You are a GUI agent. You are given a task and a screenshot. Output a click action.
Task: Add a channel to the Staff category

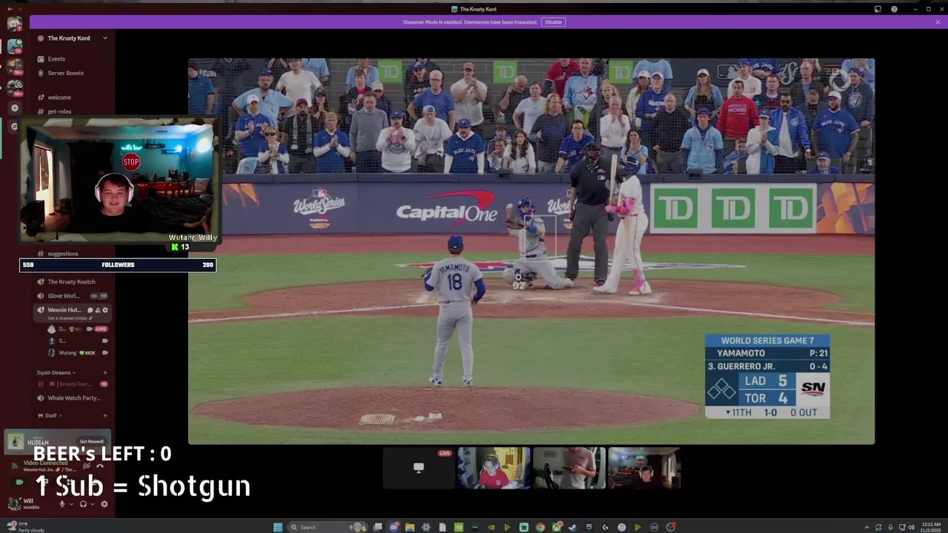tap(105, 415)
